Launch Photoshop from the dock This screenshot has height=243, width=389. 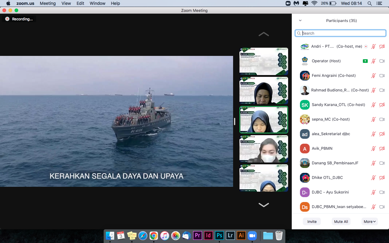click(x=219, y=236)
